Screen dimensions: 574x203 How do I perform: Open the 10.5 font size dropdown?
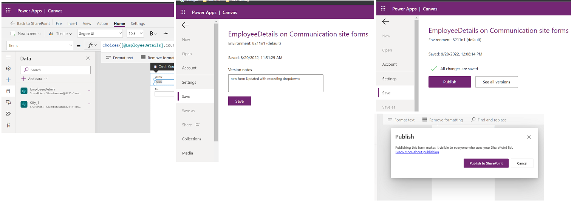click(x=135, y=34)
